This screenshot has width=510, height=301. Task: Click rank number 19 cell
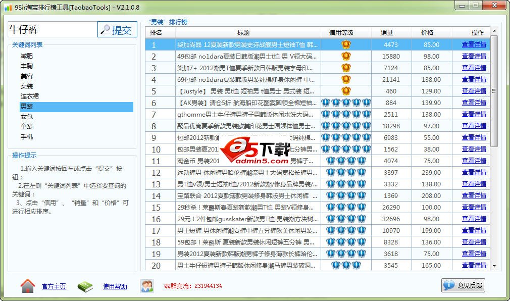point(156,254)
